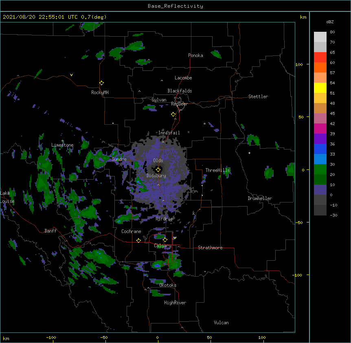Screen dimensions: 351x343
Task: Select the Okotoks label
Action: click(x=168, y=285)
